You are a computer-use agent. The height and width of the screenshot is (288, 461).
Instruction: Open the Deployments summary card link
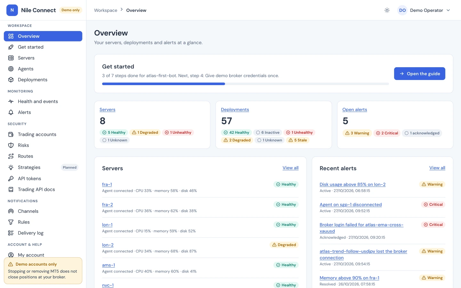235,109
